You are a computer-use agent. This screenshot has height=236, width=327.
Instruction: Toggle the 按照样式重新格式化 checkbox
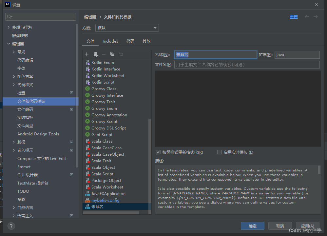pos(158,152)
